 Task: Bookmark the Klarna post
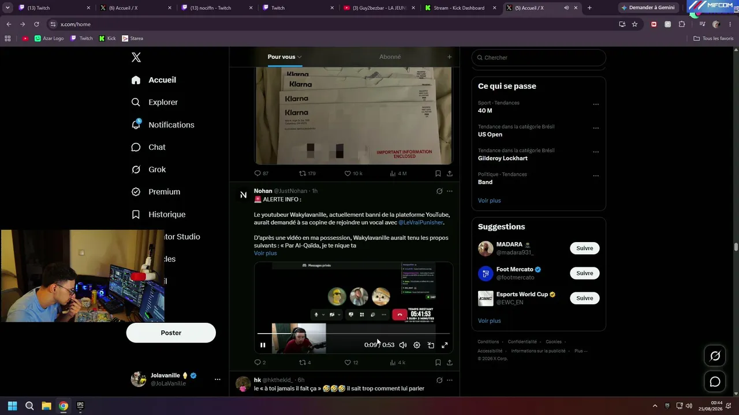pyautogui.click(x=438, y=173)
